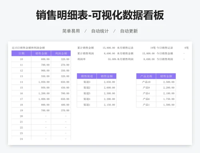Click the label 今日销售记录
Screen dimensions: 200x153
pos(165,48)
